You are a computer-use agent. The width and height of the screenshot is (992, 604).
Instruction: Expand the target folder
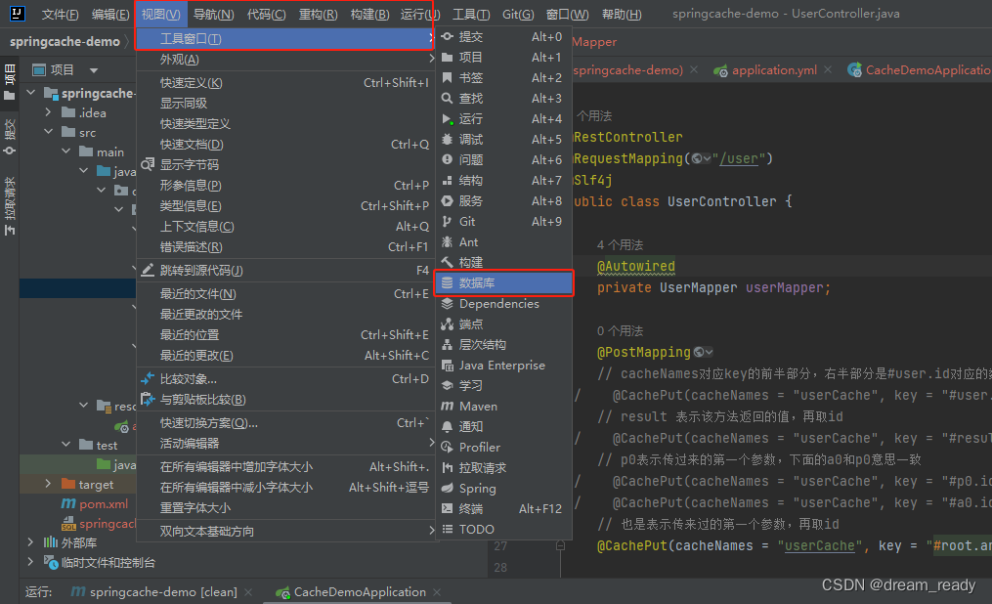(x=48, y=484)
